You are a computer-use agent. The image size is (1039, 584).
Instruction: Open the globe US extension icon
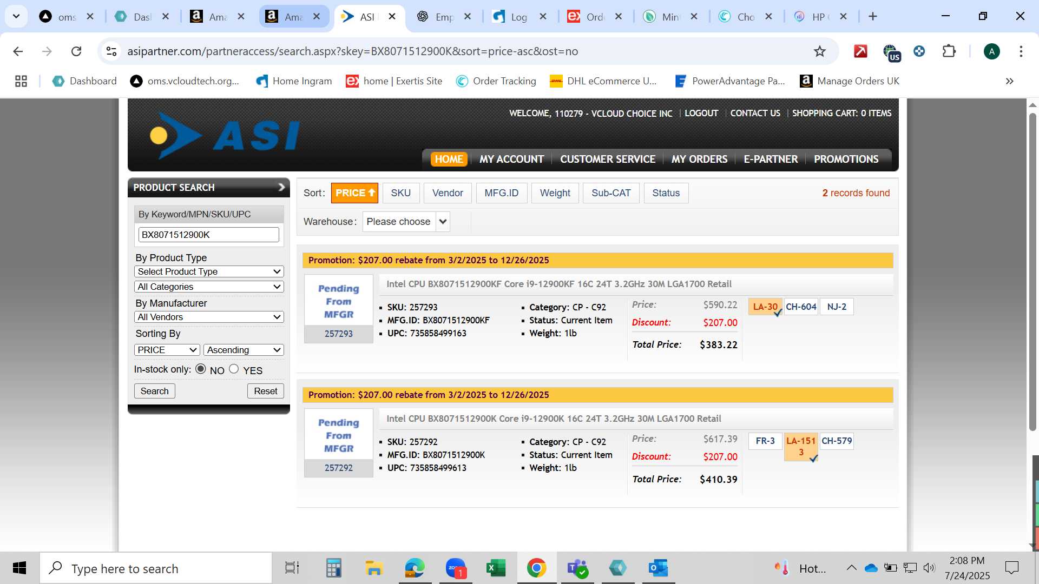click(x=891, y=52)
